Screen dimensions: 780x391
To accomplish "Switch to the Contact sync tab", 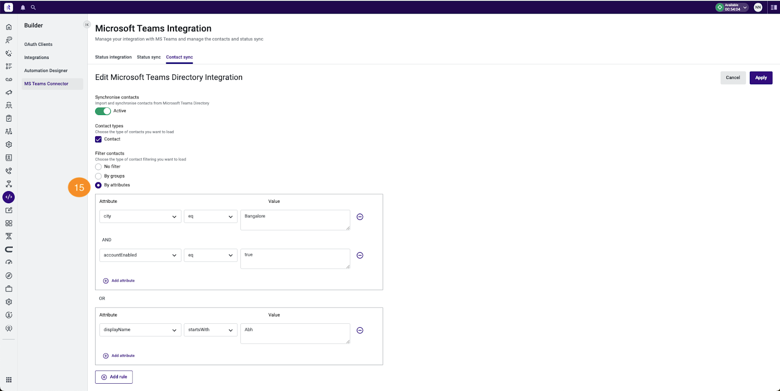I will 179,57.
